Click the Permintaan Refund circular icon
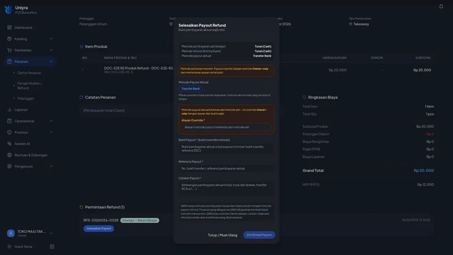The image size is (453, 255). pos(81,207)
